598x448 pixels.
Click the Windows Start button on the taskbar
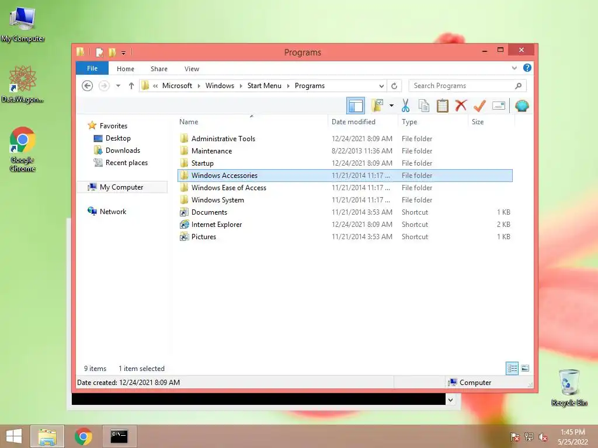tap(14, 436)
